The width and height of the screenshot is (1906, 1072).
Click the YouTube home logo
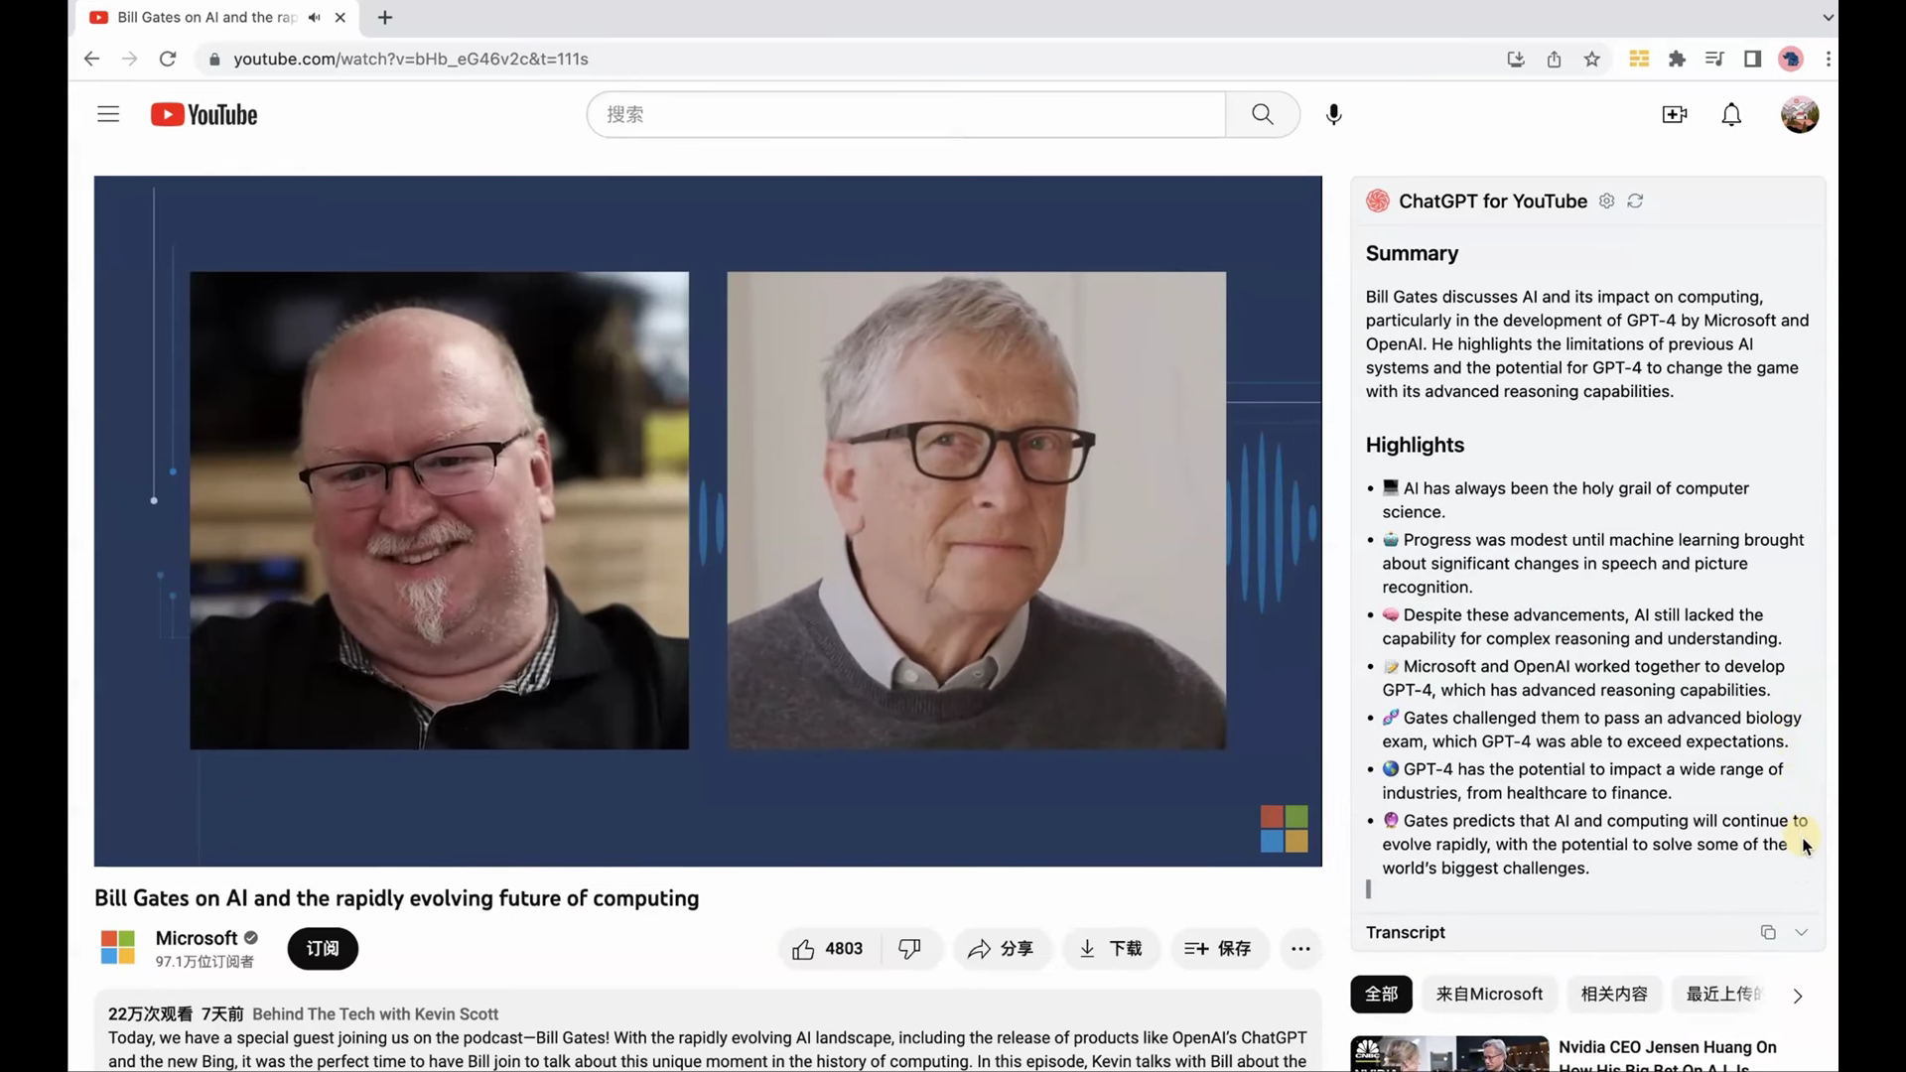[204, 114]
